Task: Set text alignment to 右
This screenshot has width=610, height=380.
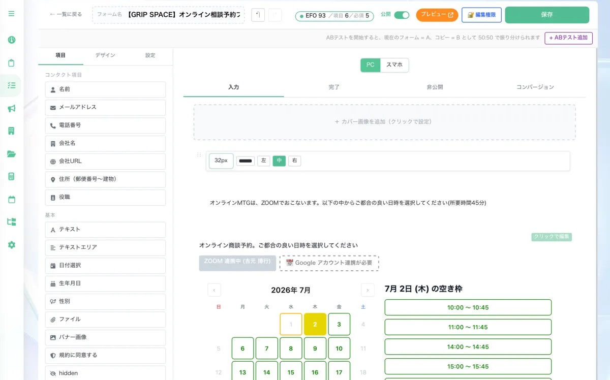Action: tap(295, 161)
